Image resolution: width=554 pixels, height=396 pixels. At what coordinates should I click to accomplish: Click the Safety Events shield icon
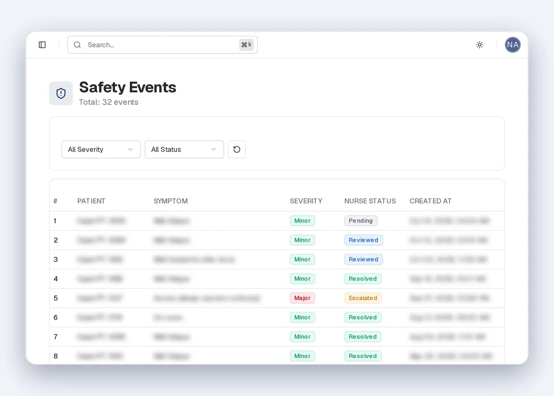point(61,93)
